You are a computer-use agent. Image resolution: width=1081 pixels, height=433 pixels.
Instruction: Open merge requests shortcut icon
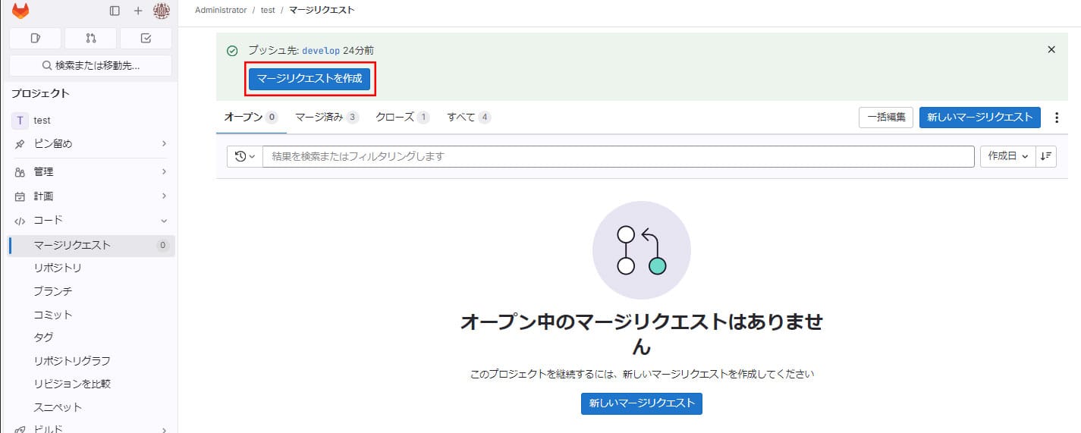(x=91, y=38)
